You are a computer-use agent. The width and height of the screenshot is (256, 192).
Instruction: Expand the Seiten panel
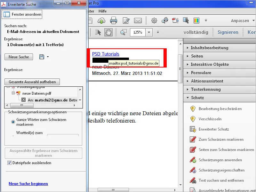tap(220, 56)
